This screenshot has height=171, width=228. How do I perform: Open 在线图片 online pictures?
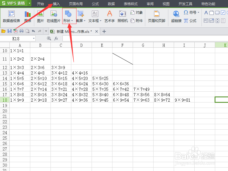point(54,17)
